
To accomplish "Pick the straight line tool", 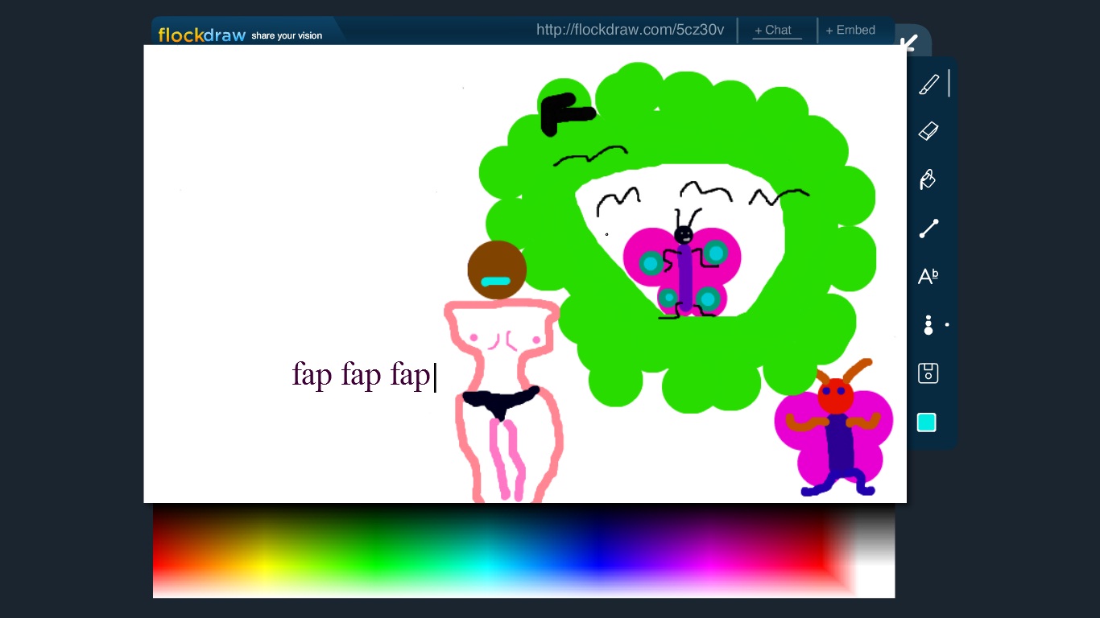I will click(928, 229).
